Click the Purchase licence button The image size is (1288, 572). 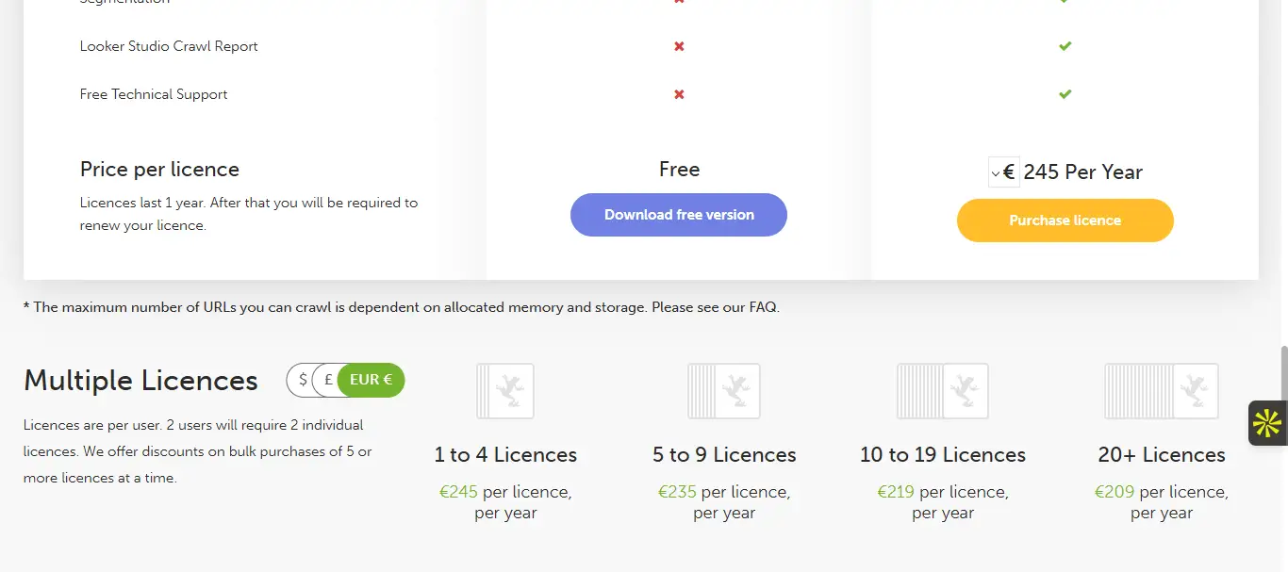pos(1065,221)
